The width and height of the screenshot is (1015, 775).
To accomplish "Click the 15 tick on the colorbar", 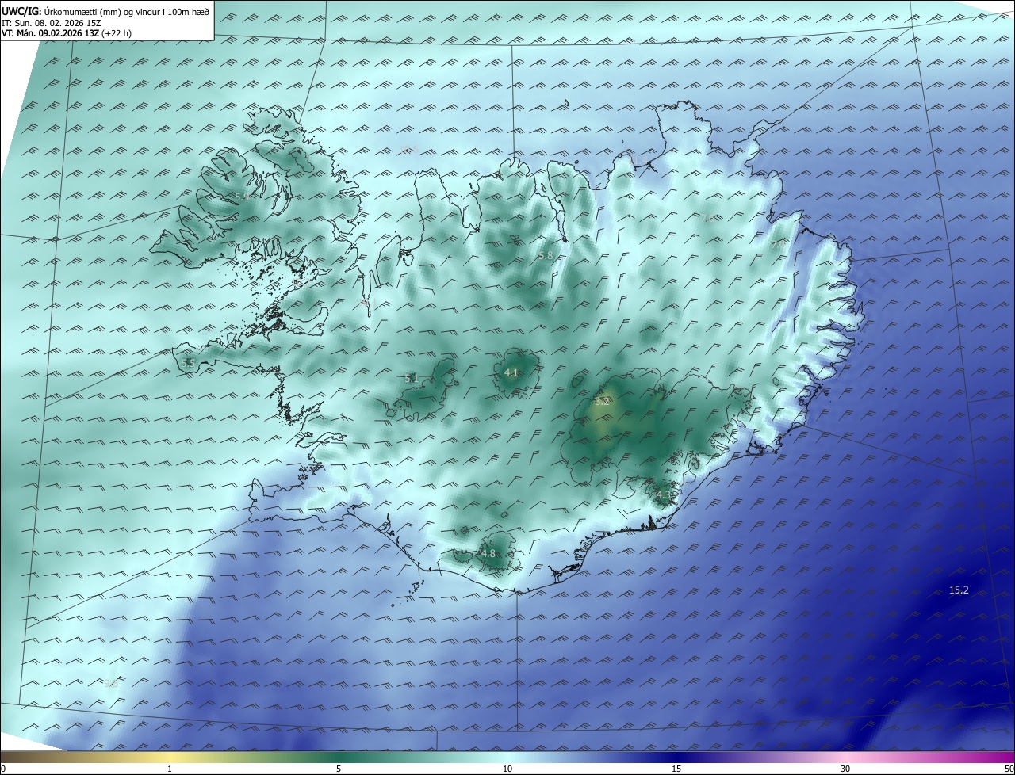I will tap(676, 769).
